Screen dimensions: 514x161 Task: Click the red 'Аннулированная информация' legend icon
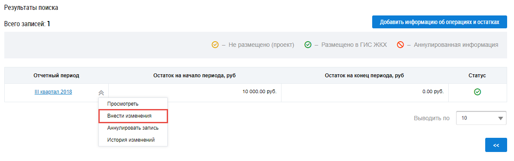coord(400,45)
